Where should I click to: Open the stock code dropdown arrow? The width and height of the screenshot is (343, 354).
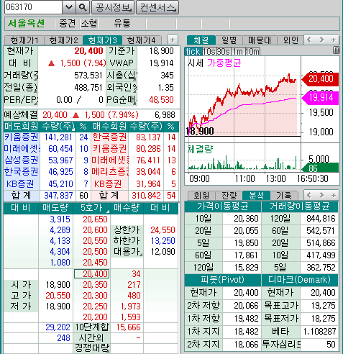click(69, 7)
